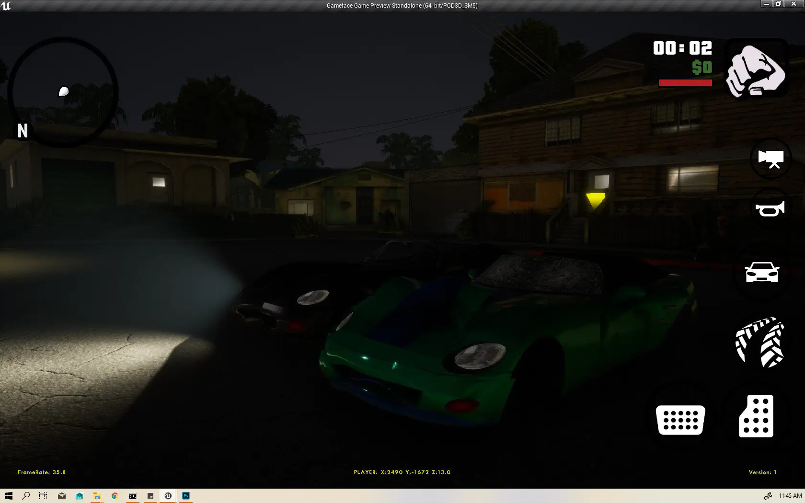Tap the tall accelerator pedal
This screenshot has height=503, width=805.
click(756, 416)
